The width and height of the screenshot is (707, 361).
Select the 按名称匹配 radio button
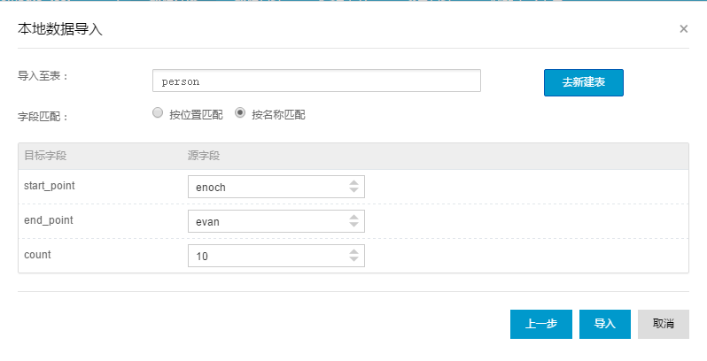coord(240,113)
